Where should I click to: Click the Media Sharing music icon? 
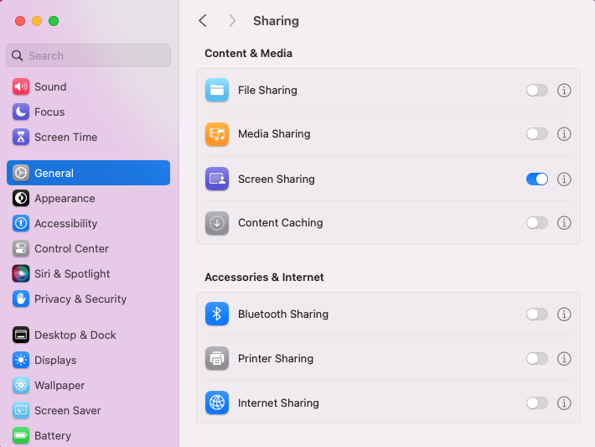tap(217, 134)
